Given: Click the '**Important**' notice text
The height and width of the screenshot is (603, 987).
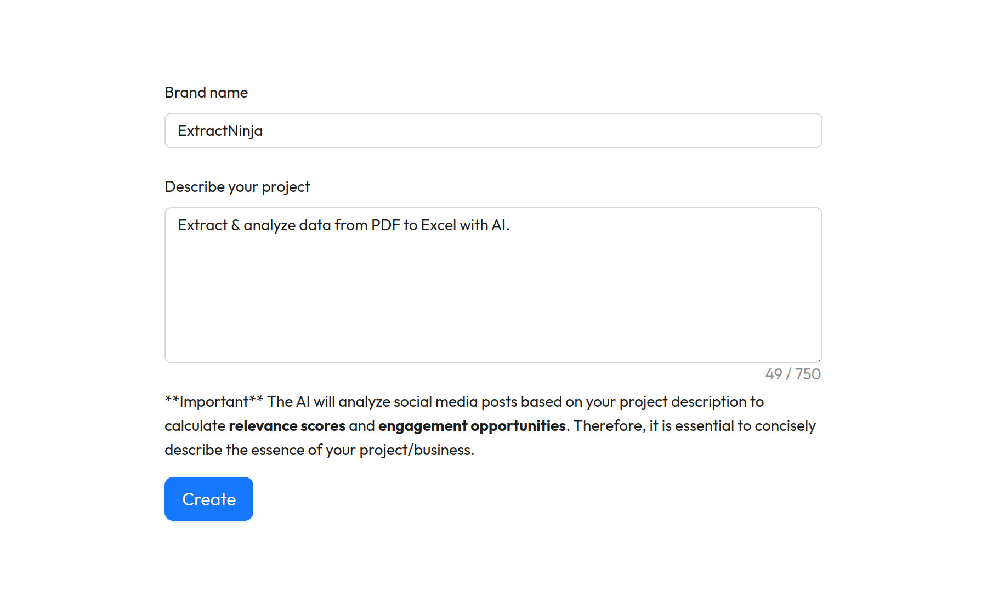Looking at the screenshot, I should pos(214,402).
